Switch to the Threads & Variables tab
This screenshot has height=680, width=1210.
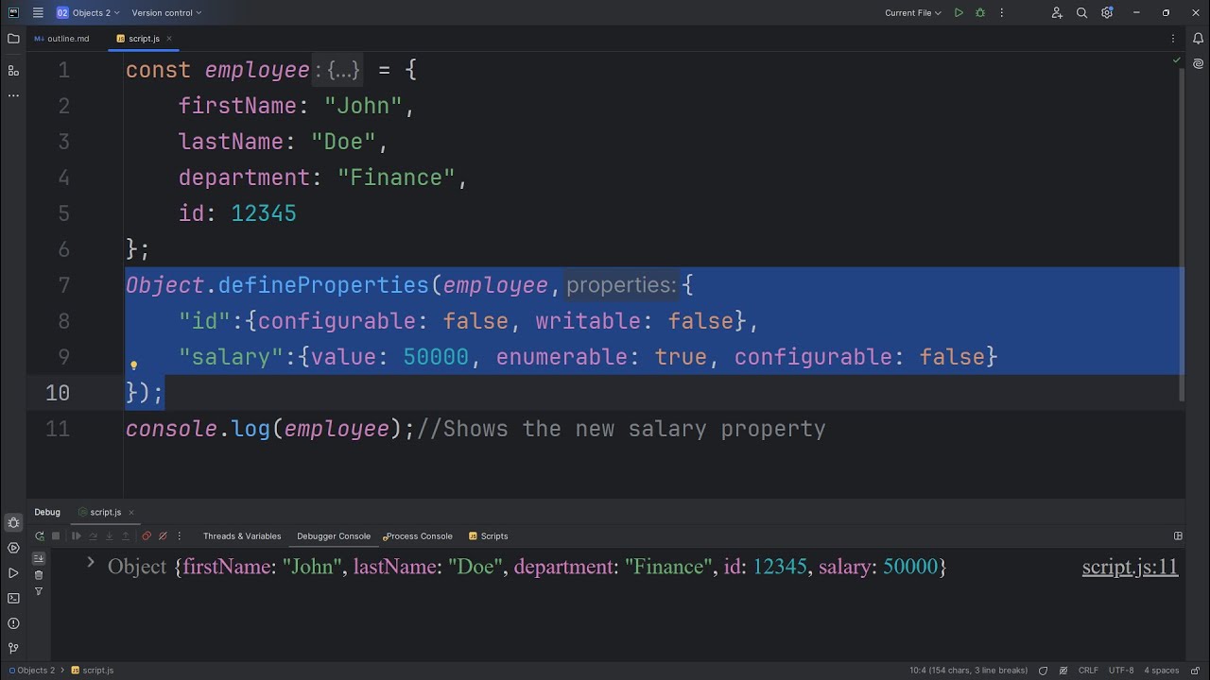(242, 536)
